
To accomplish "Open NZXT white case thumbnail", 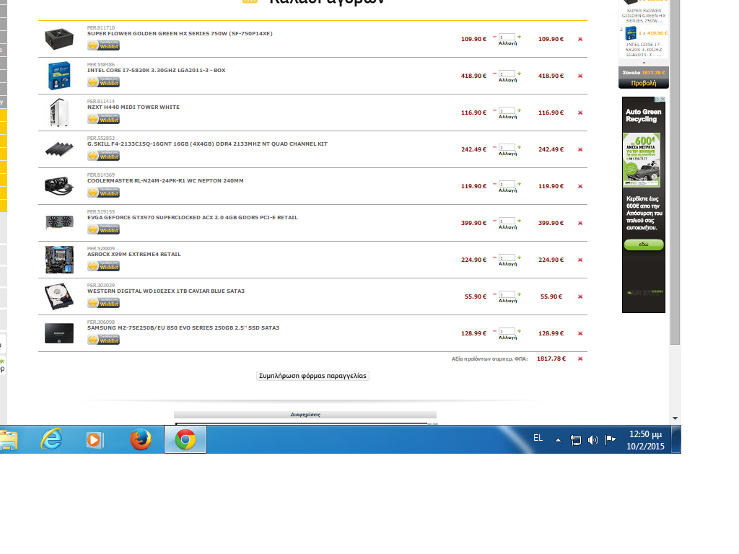I will click(x=59, y=112).
